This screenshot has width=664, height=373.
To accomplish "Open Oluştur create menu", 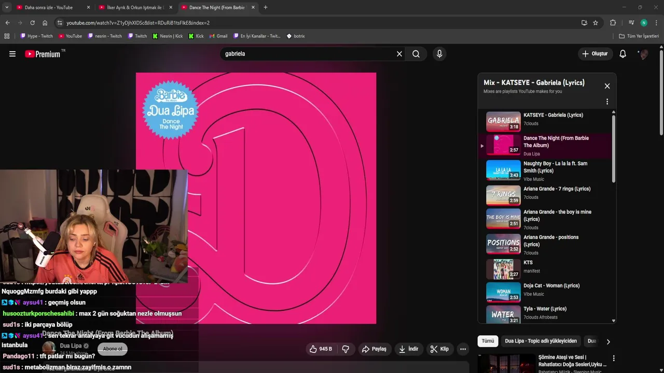I will point(594,54).
